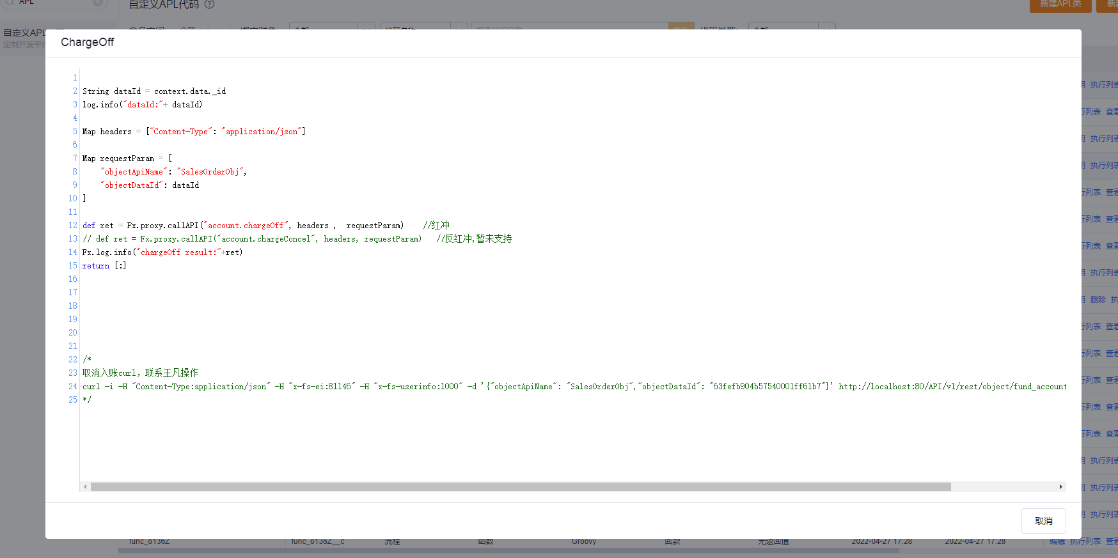Click the 'Map requestParam = [' line
The width and height of the screenshot is (1118, 558).
127,159
